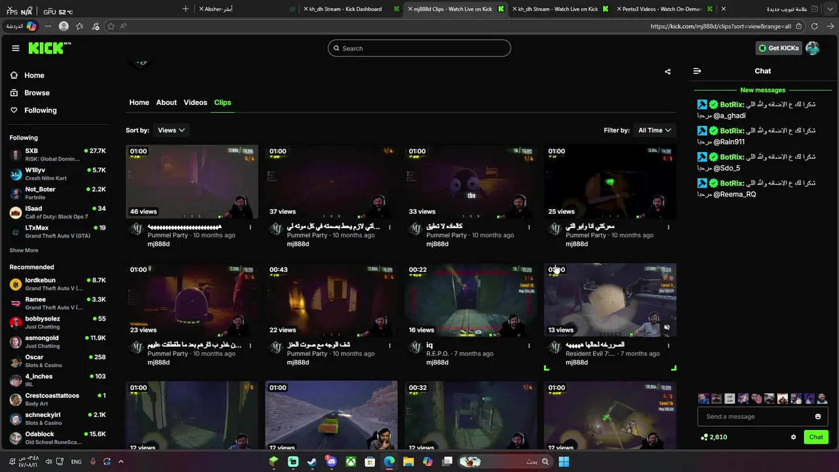Open lordkebun recommended channel
The height and width of the screenshot is (472, 839).
coord(58,284)
